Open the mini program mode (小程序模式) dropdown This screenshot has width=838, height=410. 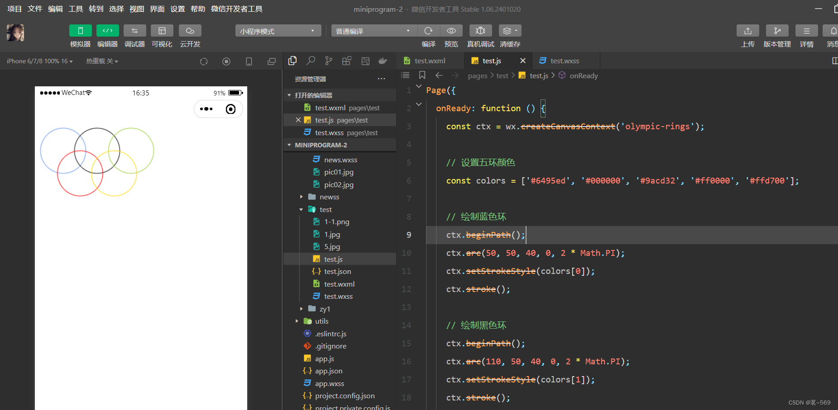click(278, 31)
